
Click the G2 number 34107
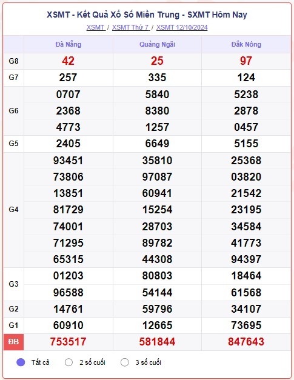pos(246,309)
